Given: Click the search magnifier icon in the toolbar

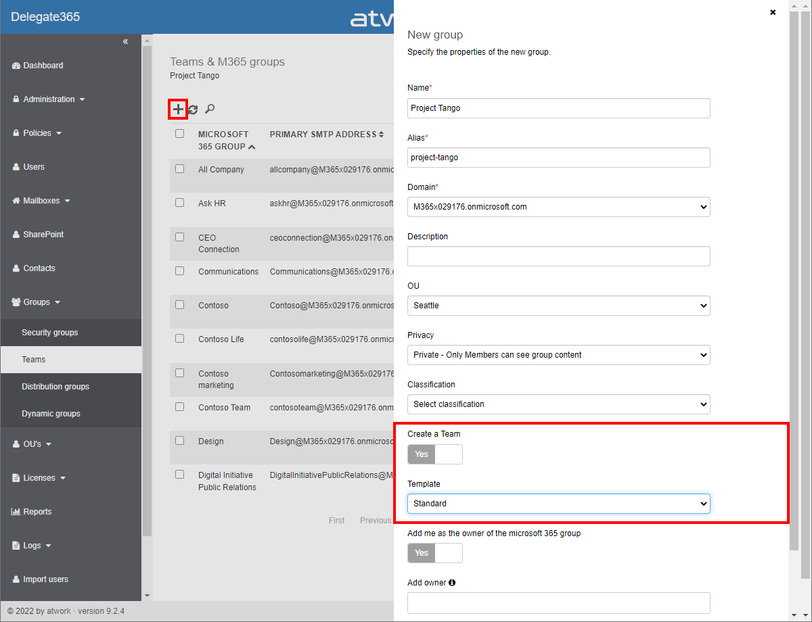Looking at the screenshot, I should click(210, 109).
